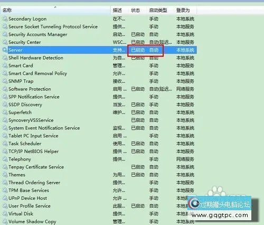
Task: Select the highlighted Server service name
Action: pos(15,50)
